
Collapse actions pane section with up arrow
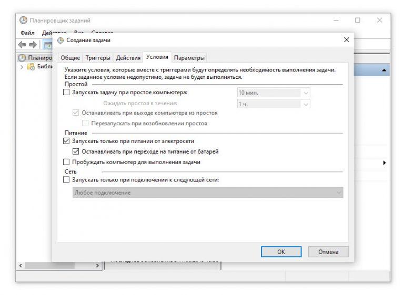pyautogui.click(x=384, y=70)
